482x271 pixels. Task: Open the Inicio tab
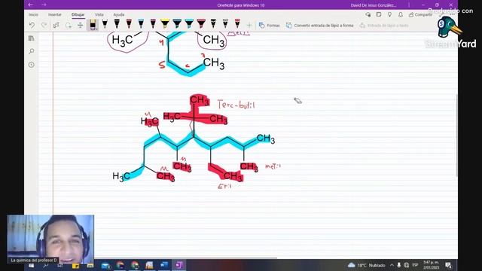click(33, 14)
